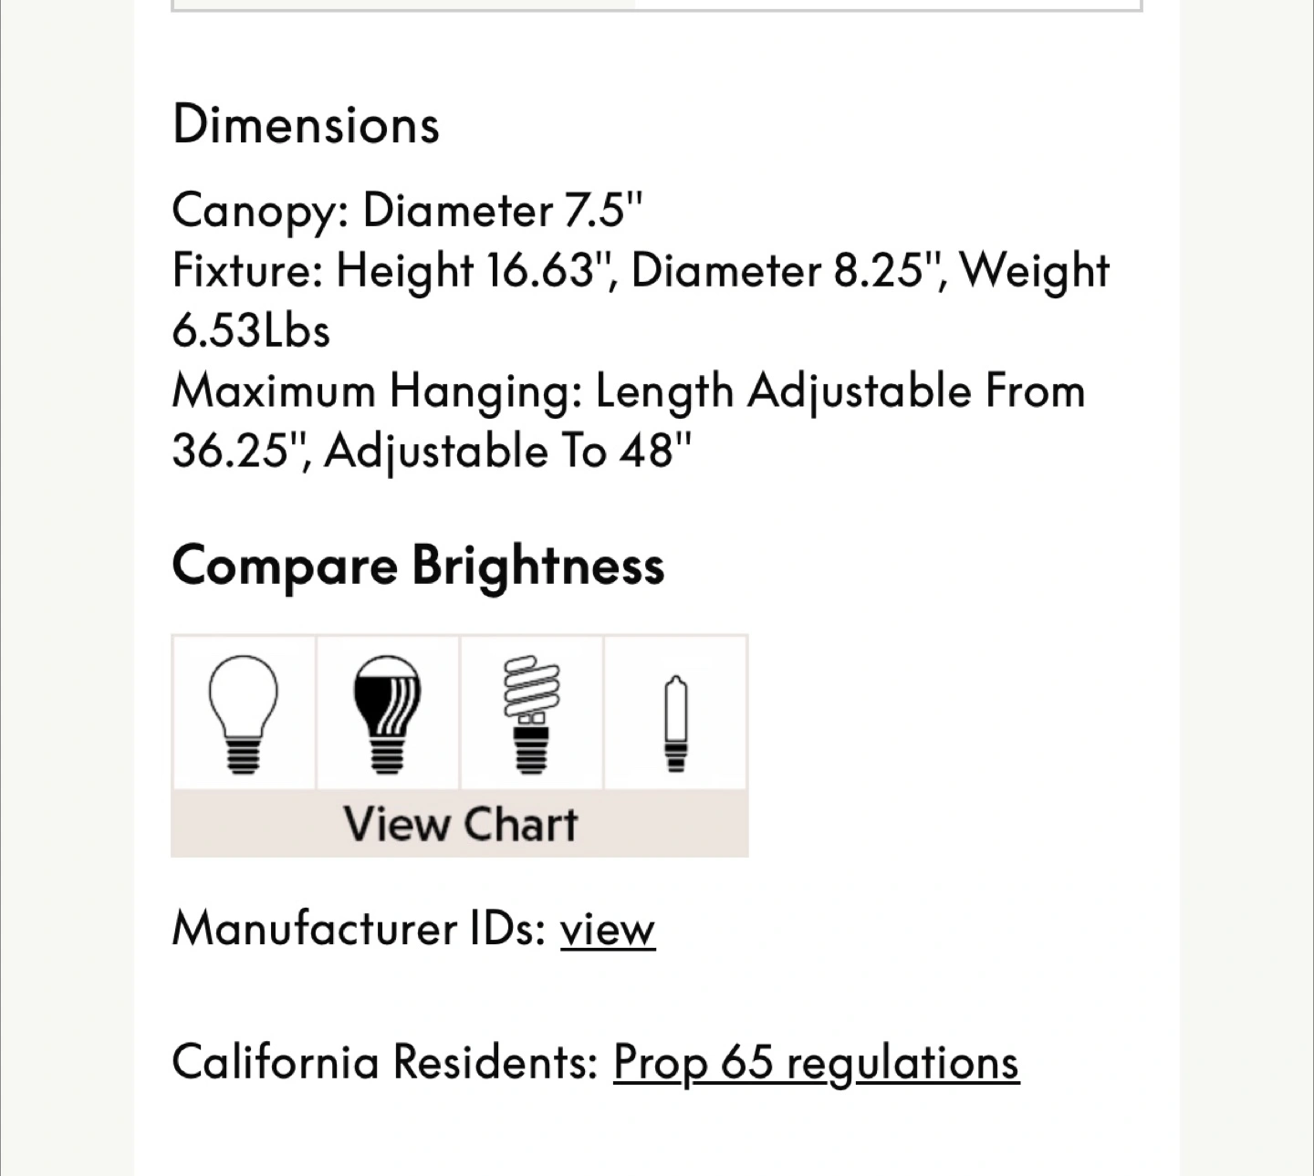Choose the spiral CFL bulb icon
The width and height of the screenshot is (1314, 1176).
point(531,713)
